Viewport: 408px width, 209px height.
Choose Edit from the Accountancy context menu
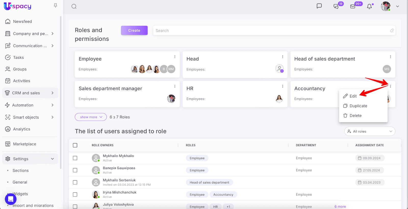(353, 96)
